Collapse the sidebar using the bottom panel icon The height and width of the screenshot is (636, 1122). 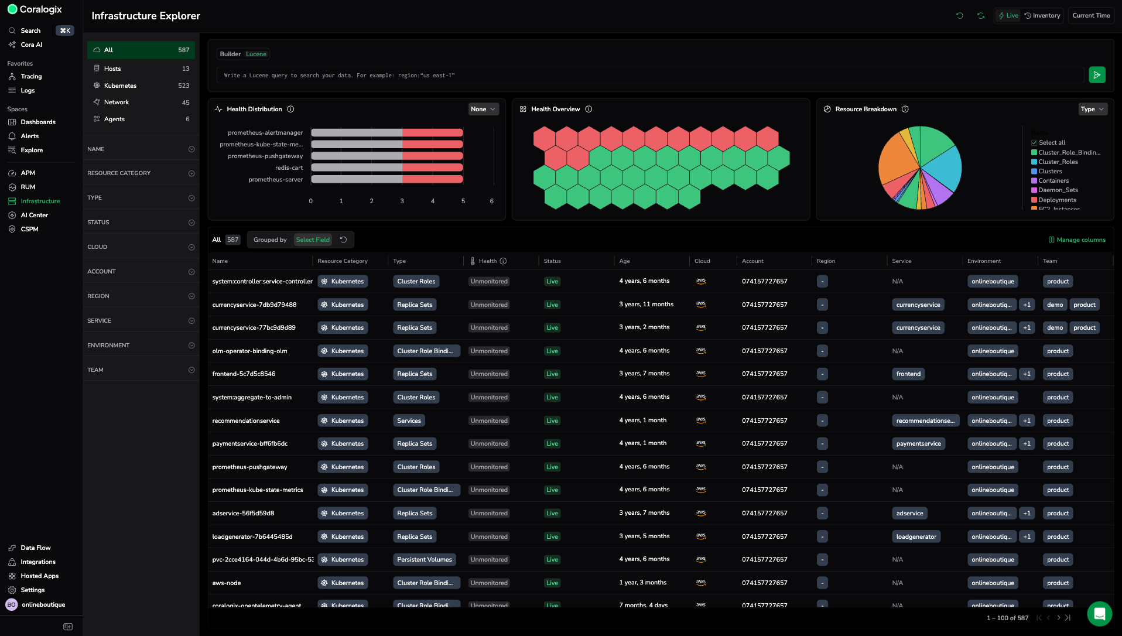[68, 627]
